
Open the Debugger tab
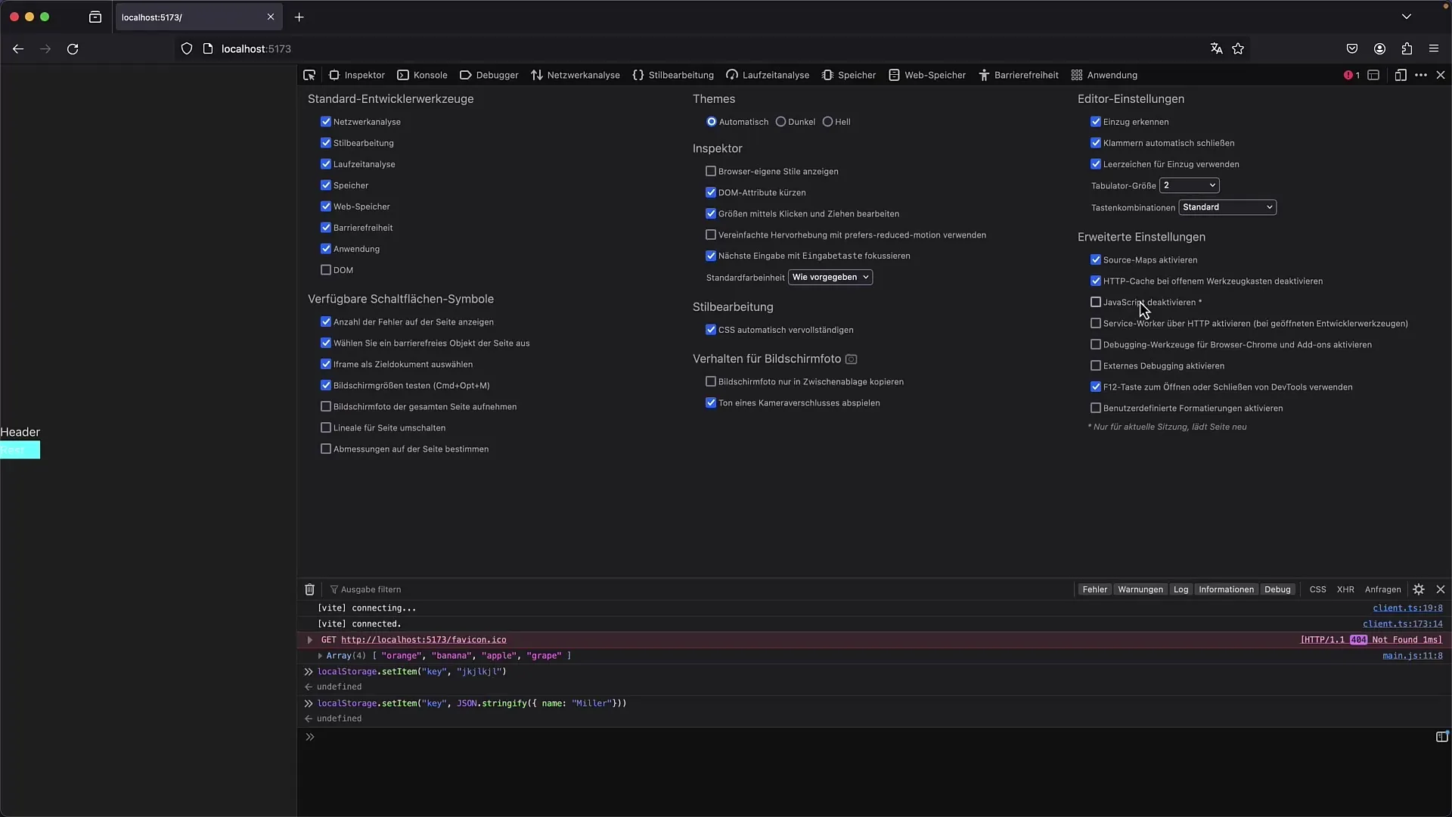pos(489,75)
